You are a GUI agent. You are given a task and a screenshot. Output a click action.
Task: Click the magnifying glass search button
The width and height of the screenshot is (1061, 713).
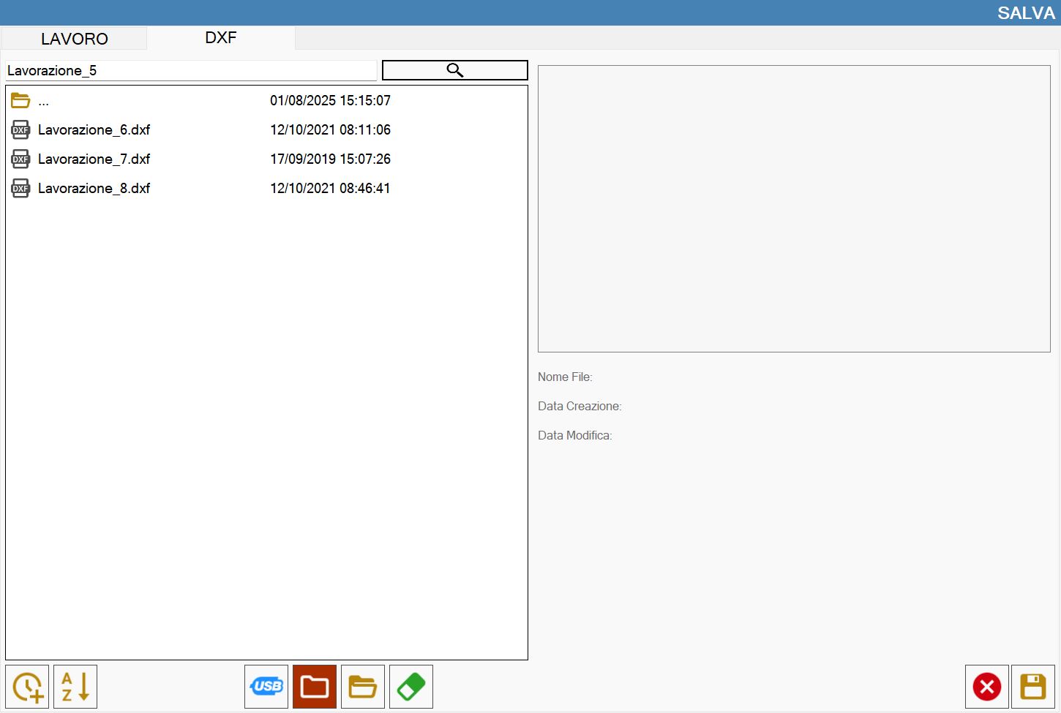pos(454,70)
